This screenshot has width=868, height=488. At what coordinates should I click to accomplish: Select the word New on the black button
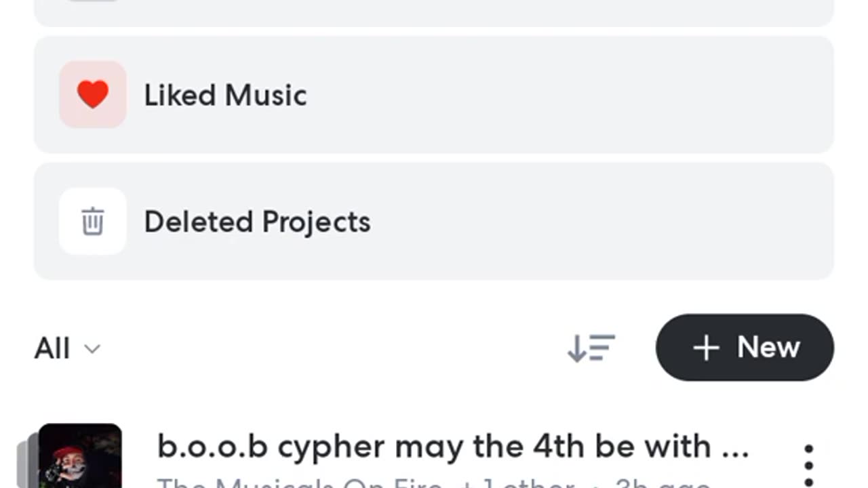coord(768,348)
